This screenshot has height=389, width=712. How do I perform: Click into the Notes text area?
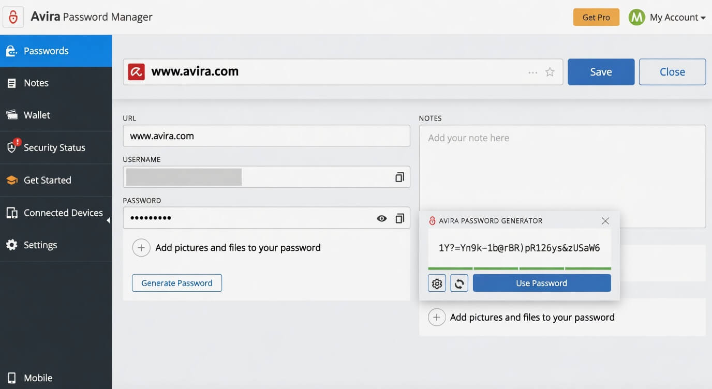(x=562, y=176)
